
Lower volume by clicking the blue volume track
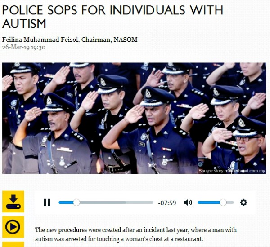(x=209, y=203)
